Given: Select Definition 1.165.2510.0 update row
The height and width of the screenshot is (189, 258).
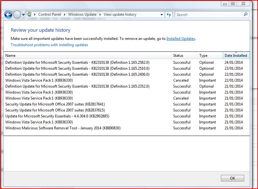Looking at the screenshot, I should click(x=126, y=68).
